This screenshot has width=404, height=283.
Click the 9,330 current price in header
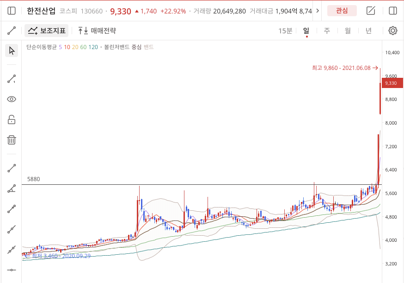[x=121, y=11]
